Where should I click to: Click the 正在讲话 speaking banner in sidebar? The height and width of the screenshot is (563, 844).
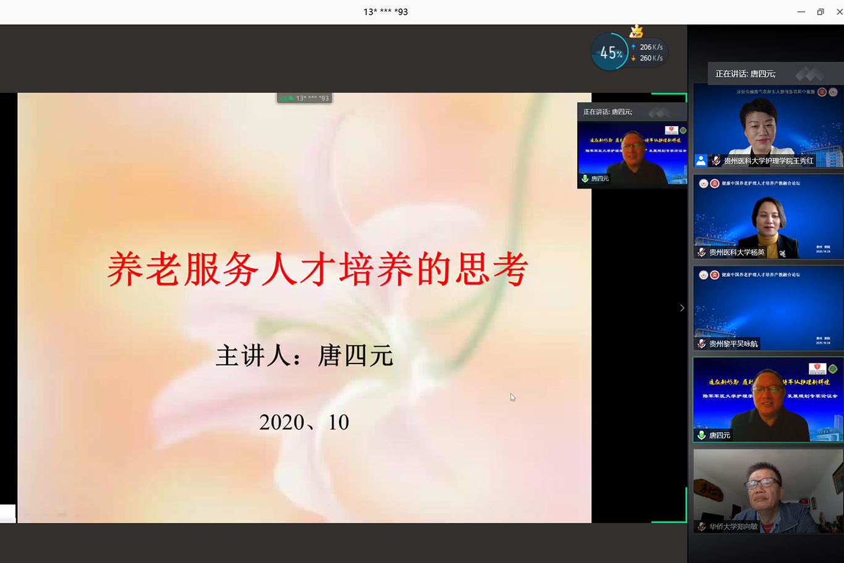[x=745, y=74]
